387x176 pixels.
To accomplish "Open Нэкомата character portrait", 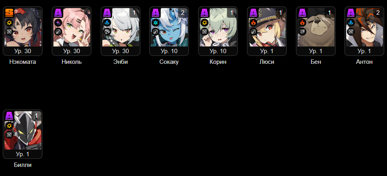I will [23, 27].
